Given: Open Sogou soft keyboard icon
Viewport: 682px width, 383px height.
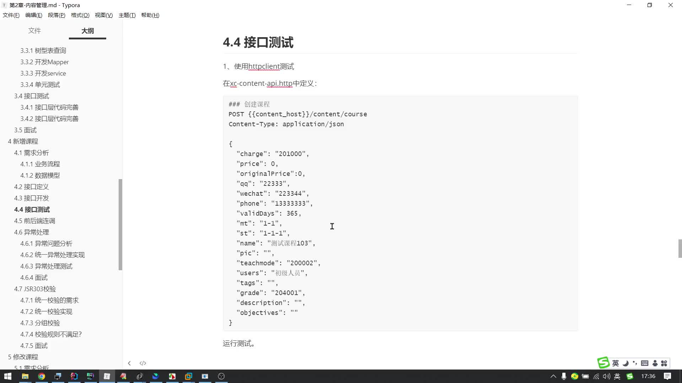Looking at the screenshot, I should coord(645,363).
